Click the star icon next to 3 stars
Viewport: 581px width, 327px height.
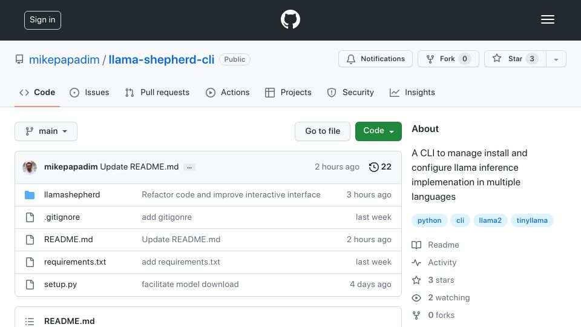tap(416, 280)
